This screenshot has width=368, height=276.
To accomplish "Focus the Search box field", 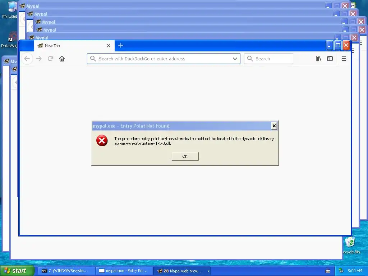I will (268, 59).
